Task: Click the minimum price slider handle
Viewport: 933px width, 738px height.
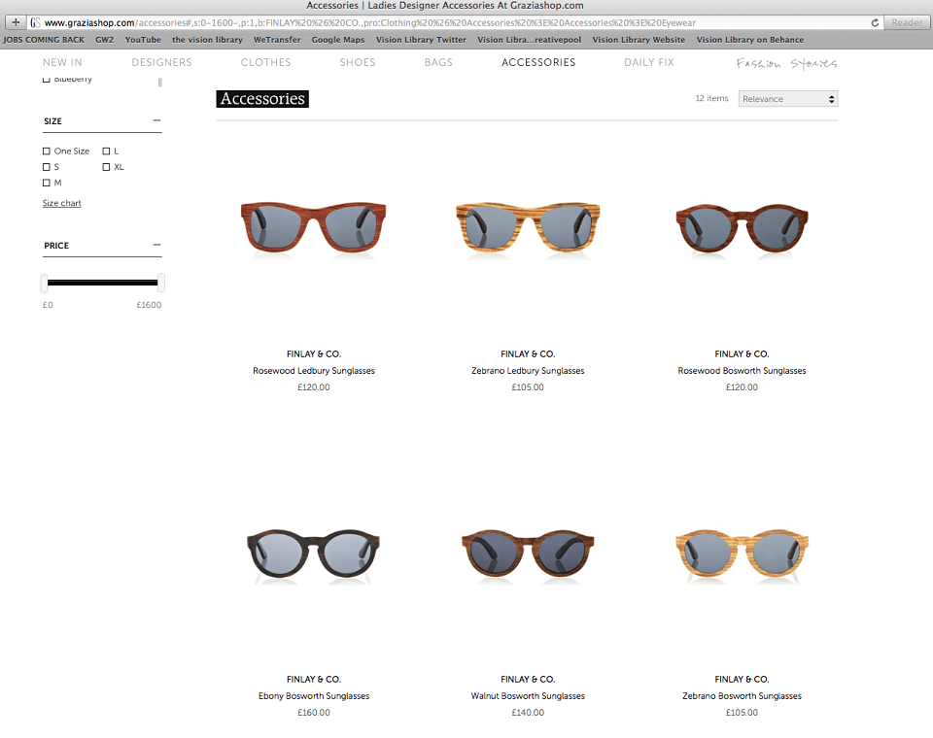Action: pos(44,284)
